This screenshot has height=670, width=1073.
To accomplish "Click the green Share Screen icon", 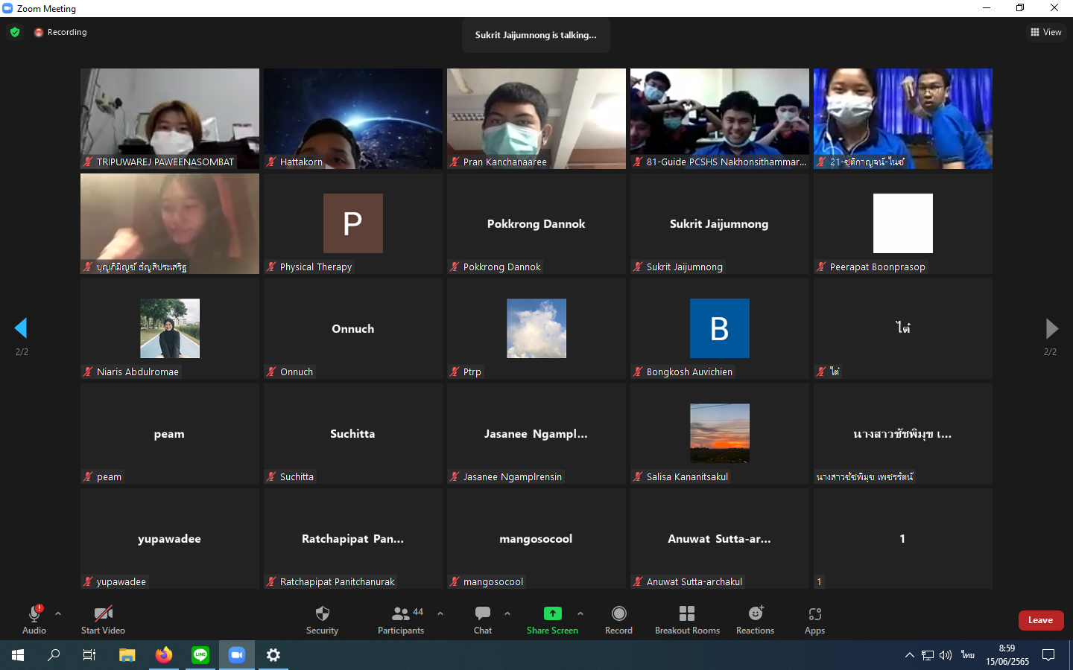I will pyautogui.click(x=552, y=613).
